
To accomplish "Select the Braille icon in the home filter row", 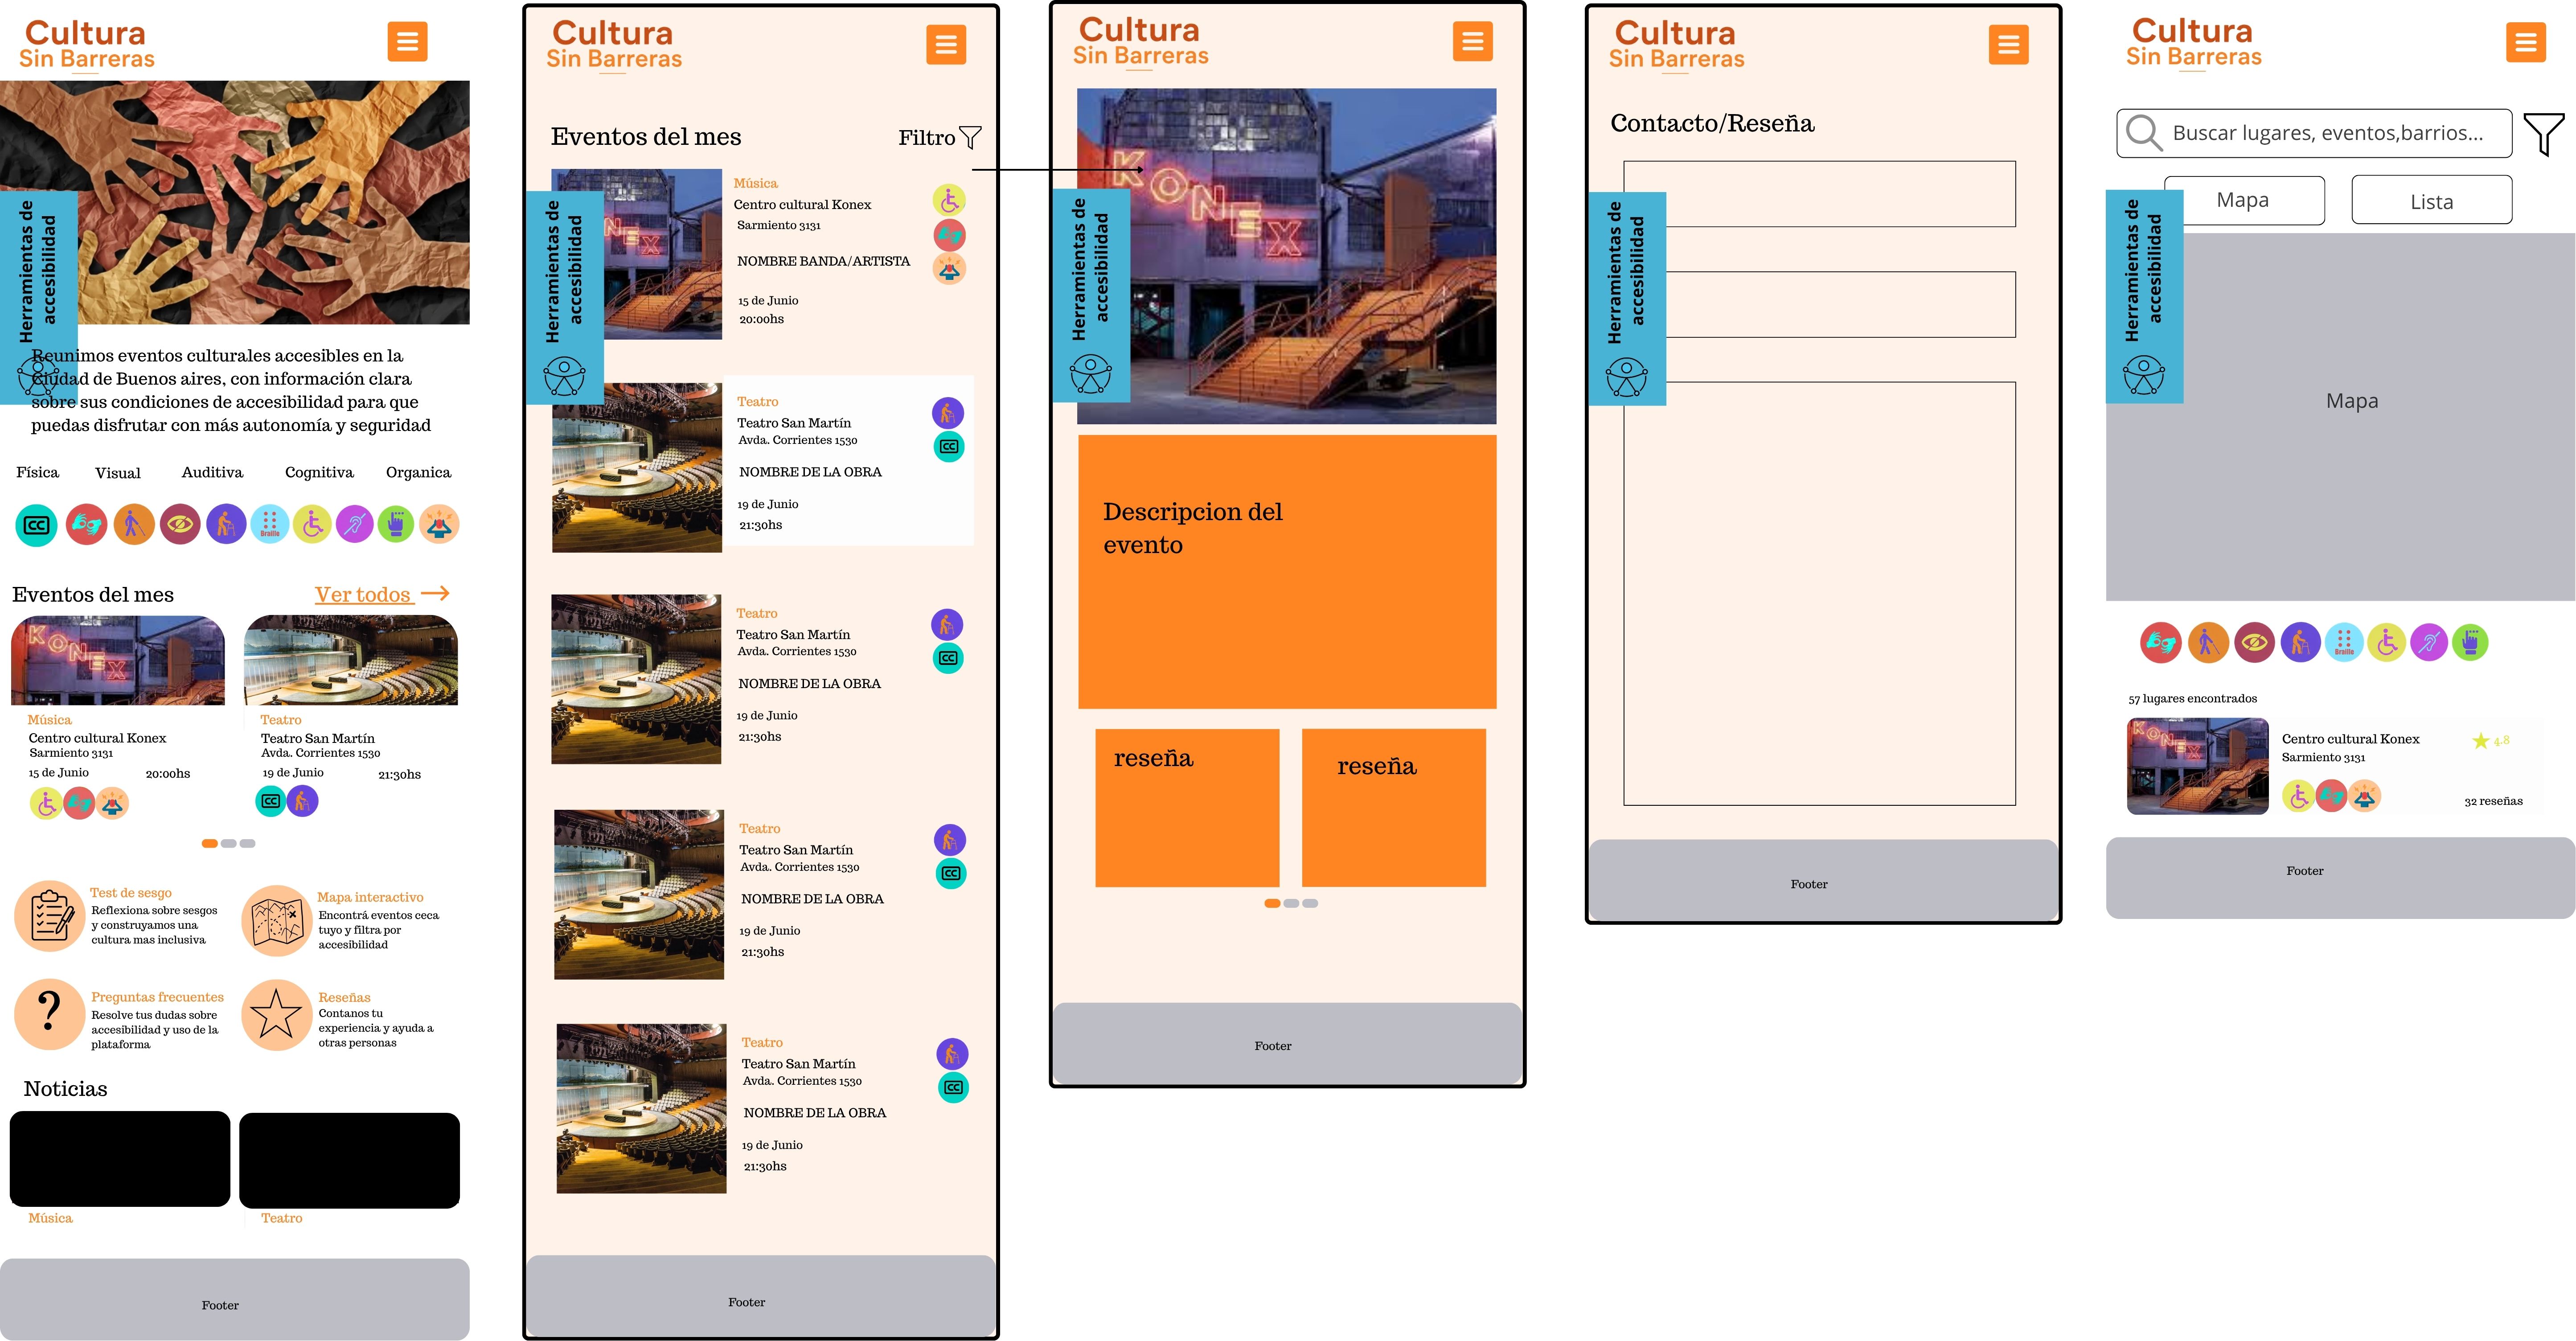I will click(x=270, y=523).
